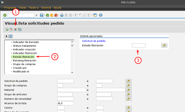185x112 pixels.
Task: Select the highlighted Estado liberación list entry
Action: (x=24, y=57)
